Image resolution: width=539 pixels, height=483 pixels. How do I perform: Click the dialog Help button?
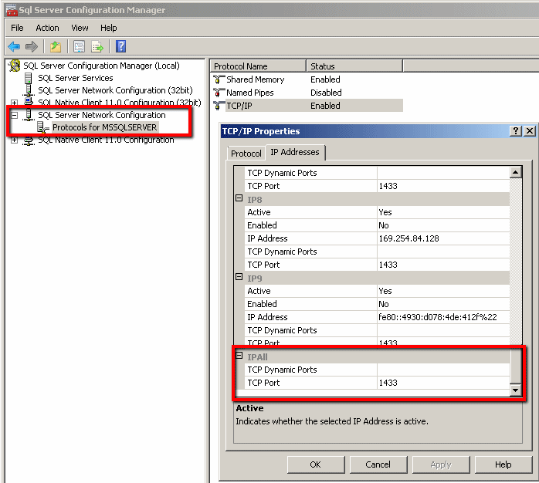(x=503, y=464)
